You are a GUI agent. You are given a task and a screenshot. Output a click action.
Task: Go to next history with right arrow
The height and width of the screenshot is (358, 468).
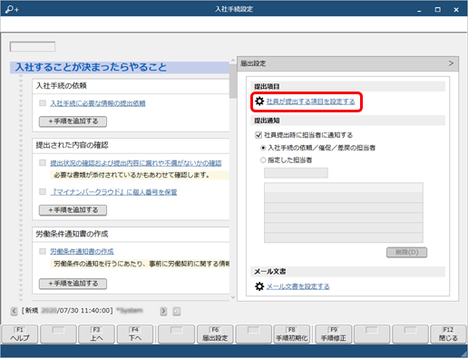[x=163, y=311]
